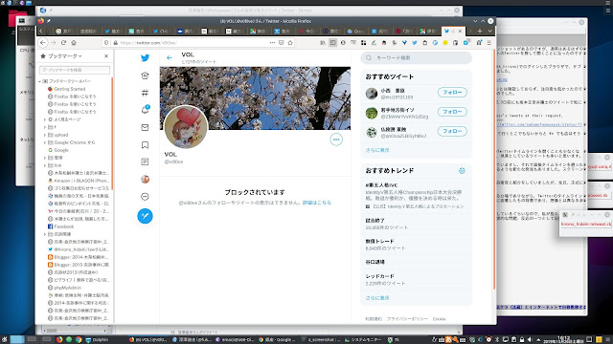Open Twitter lists icon in sidebar

pyautogui.click(x=145, y=161)
